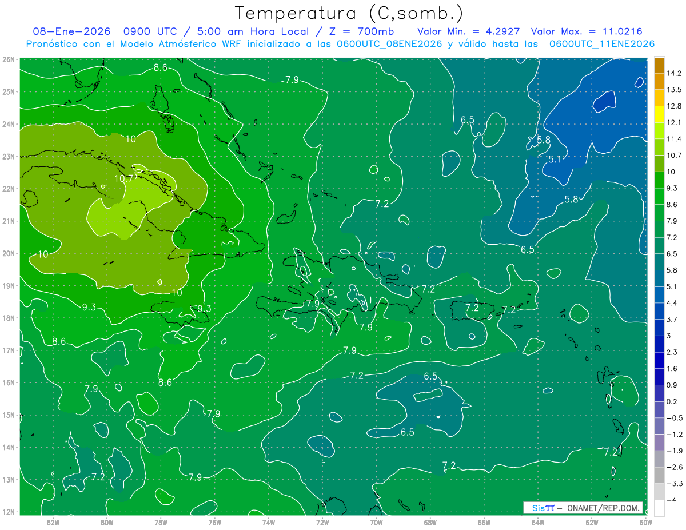Image resolution: width=686 pixels, height=530 pixels.
Task: Click the color bar label "12.8"
Action: tap(674, 106)
